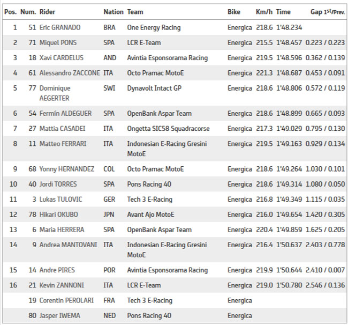Click the AND nation code
The image size is (348, 325).
click(x=110, y=58)
